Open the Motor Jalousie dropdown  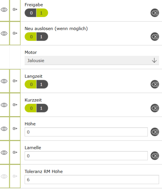pos(92,60)
